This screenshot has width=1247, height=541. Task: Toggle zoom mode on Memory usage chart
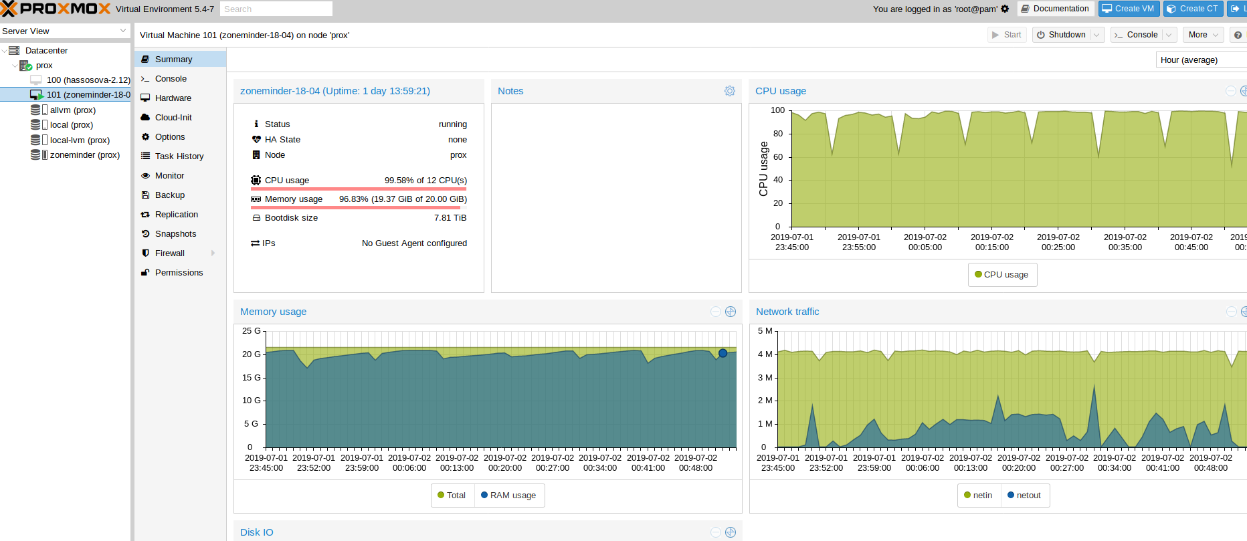pyautogui.click(x=731, y=312)
